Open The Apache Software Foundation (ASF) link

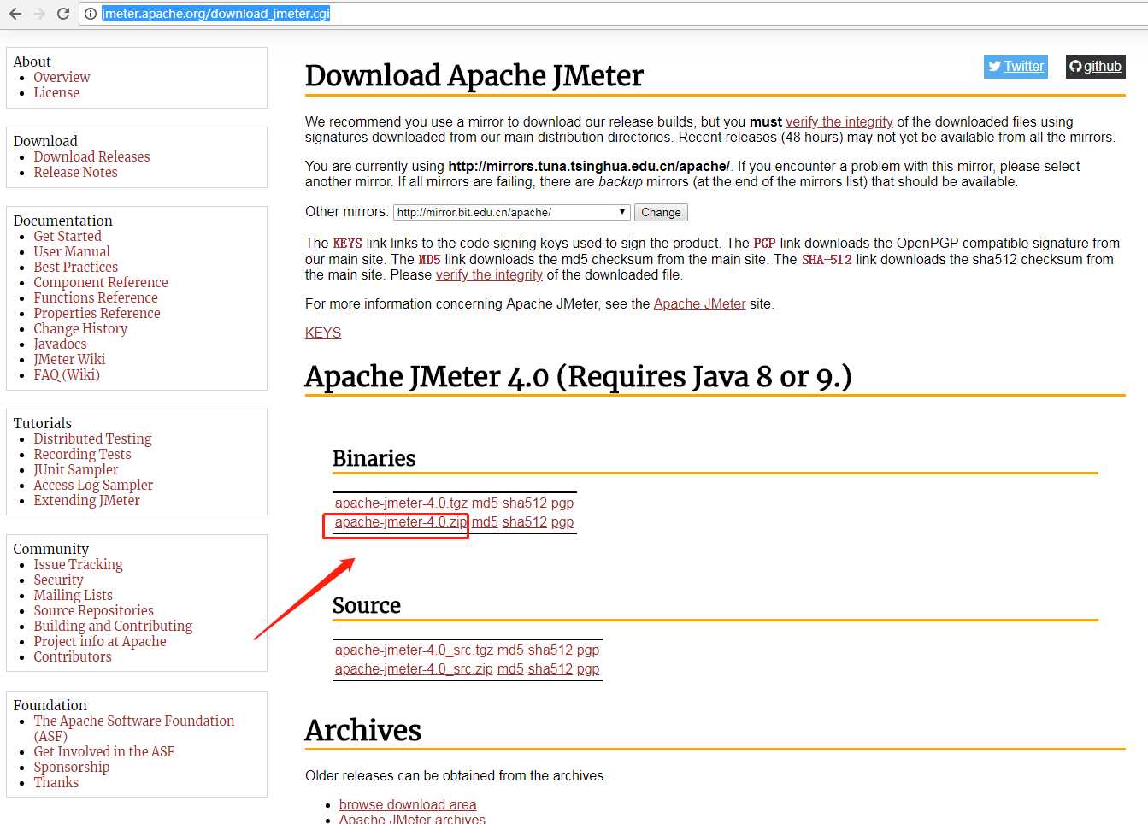click(x=133, y=728)
